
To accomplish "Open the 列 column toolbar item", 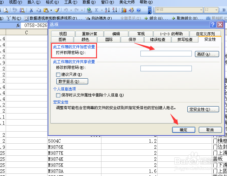I will [x=14, y=18].
